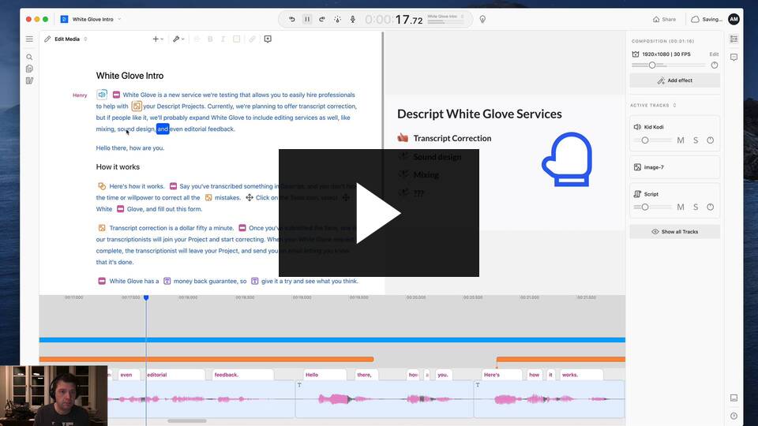Viewport: 758px width, 426px height.
Task: Click the Share button
Action: click(x=664, y=19)
